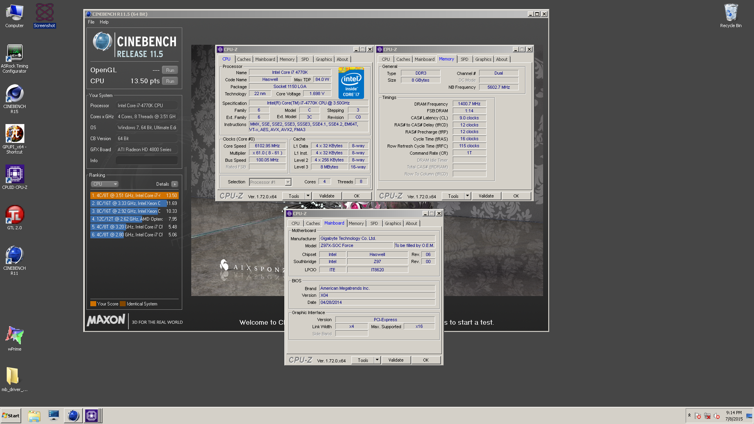This screenshot has height=424, width=754.
Task: Open Windows Explorer from the taskbar
Action: pyautogui.click(x=34, y=416)
